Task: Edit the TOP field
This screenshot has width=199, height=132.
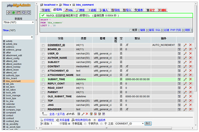Action: (x=185, y=101)
